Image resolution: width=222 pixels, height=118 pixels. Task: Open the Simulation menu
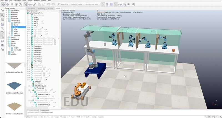(17, 1)
